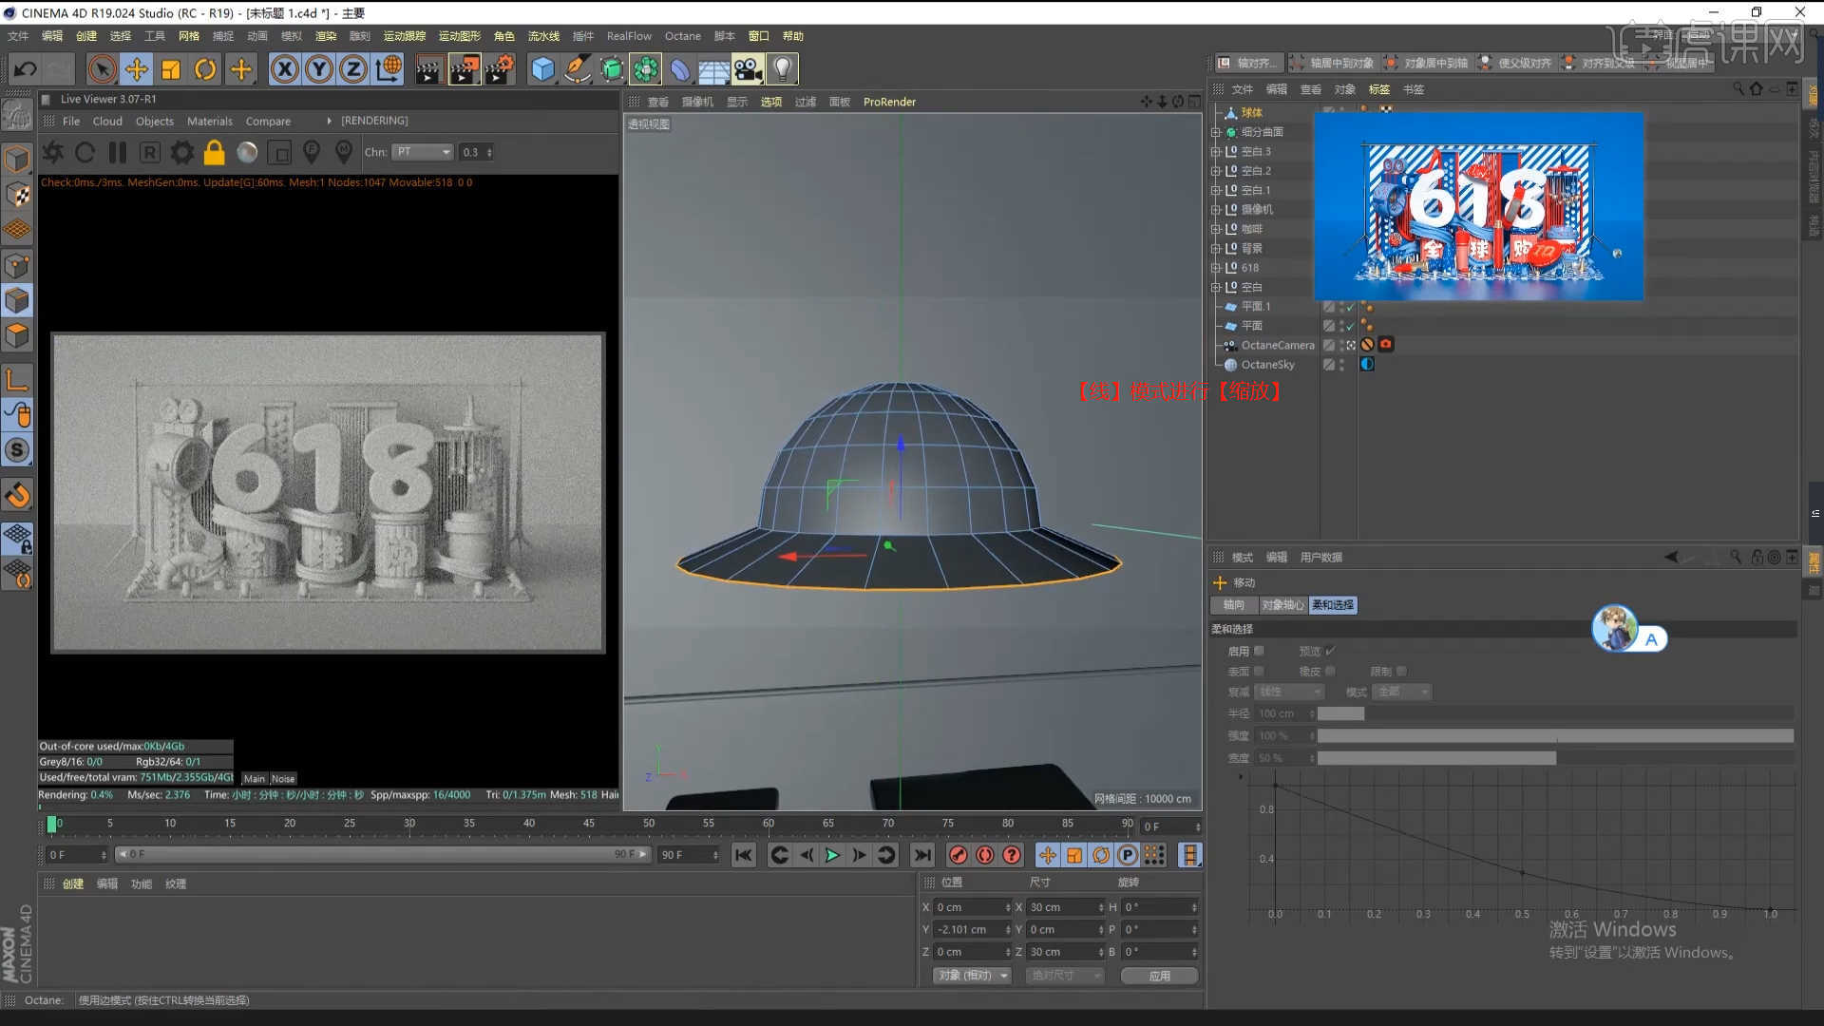Select the Scale tool in the main toolbar
This screenshot has width=1824, height=1026.
click(171, 68)
